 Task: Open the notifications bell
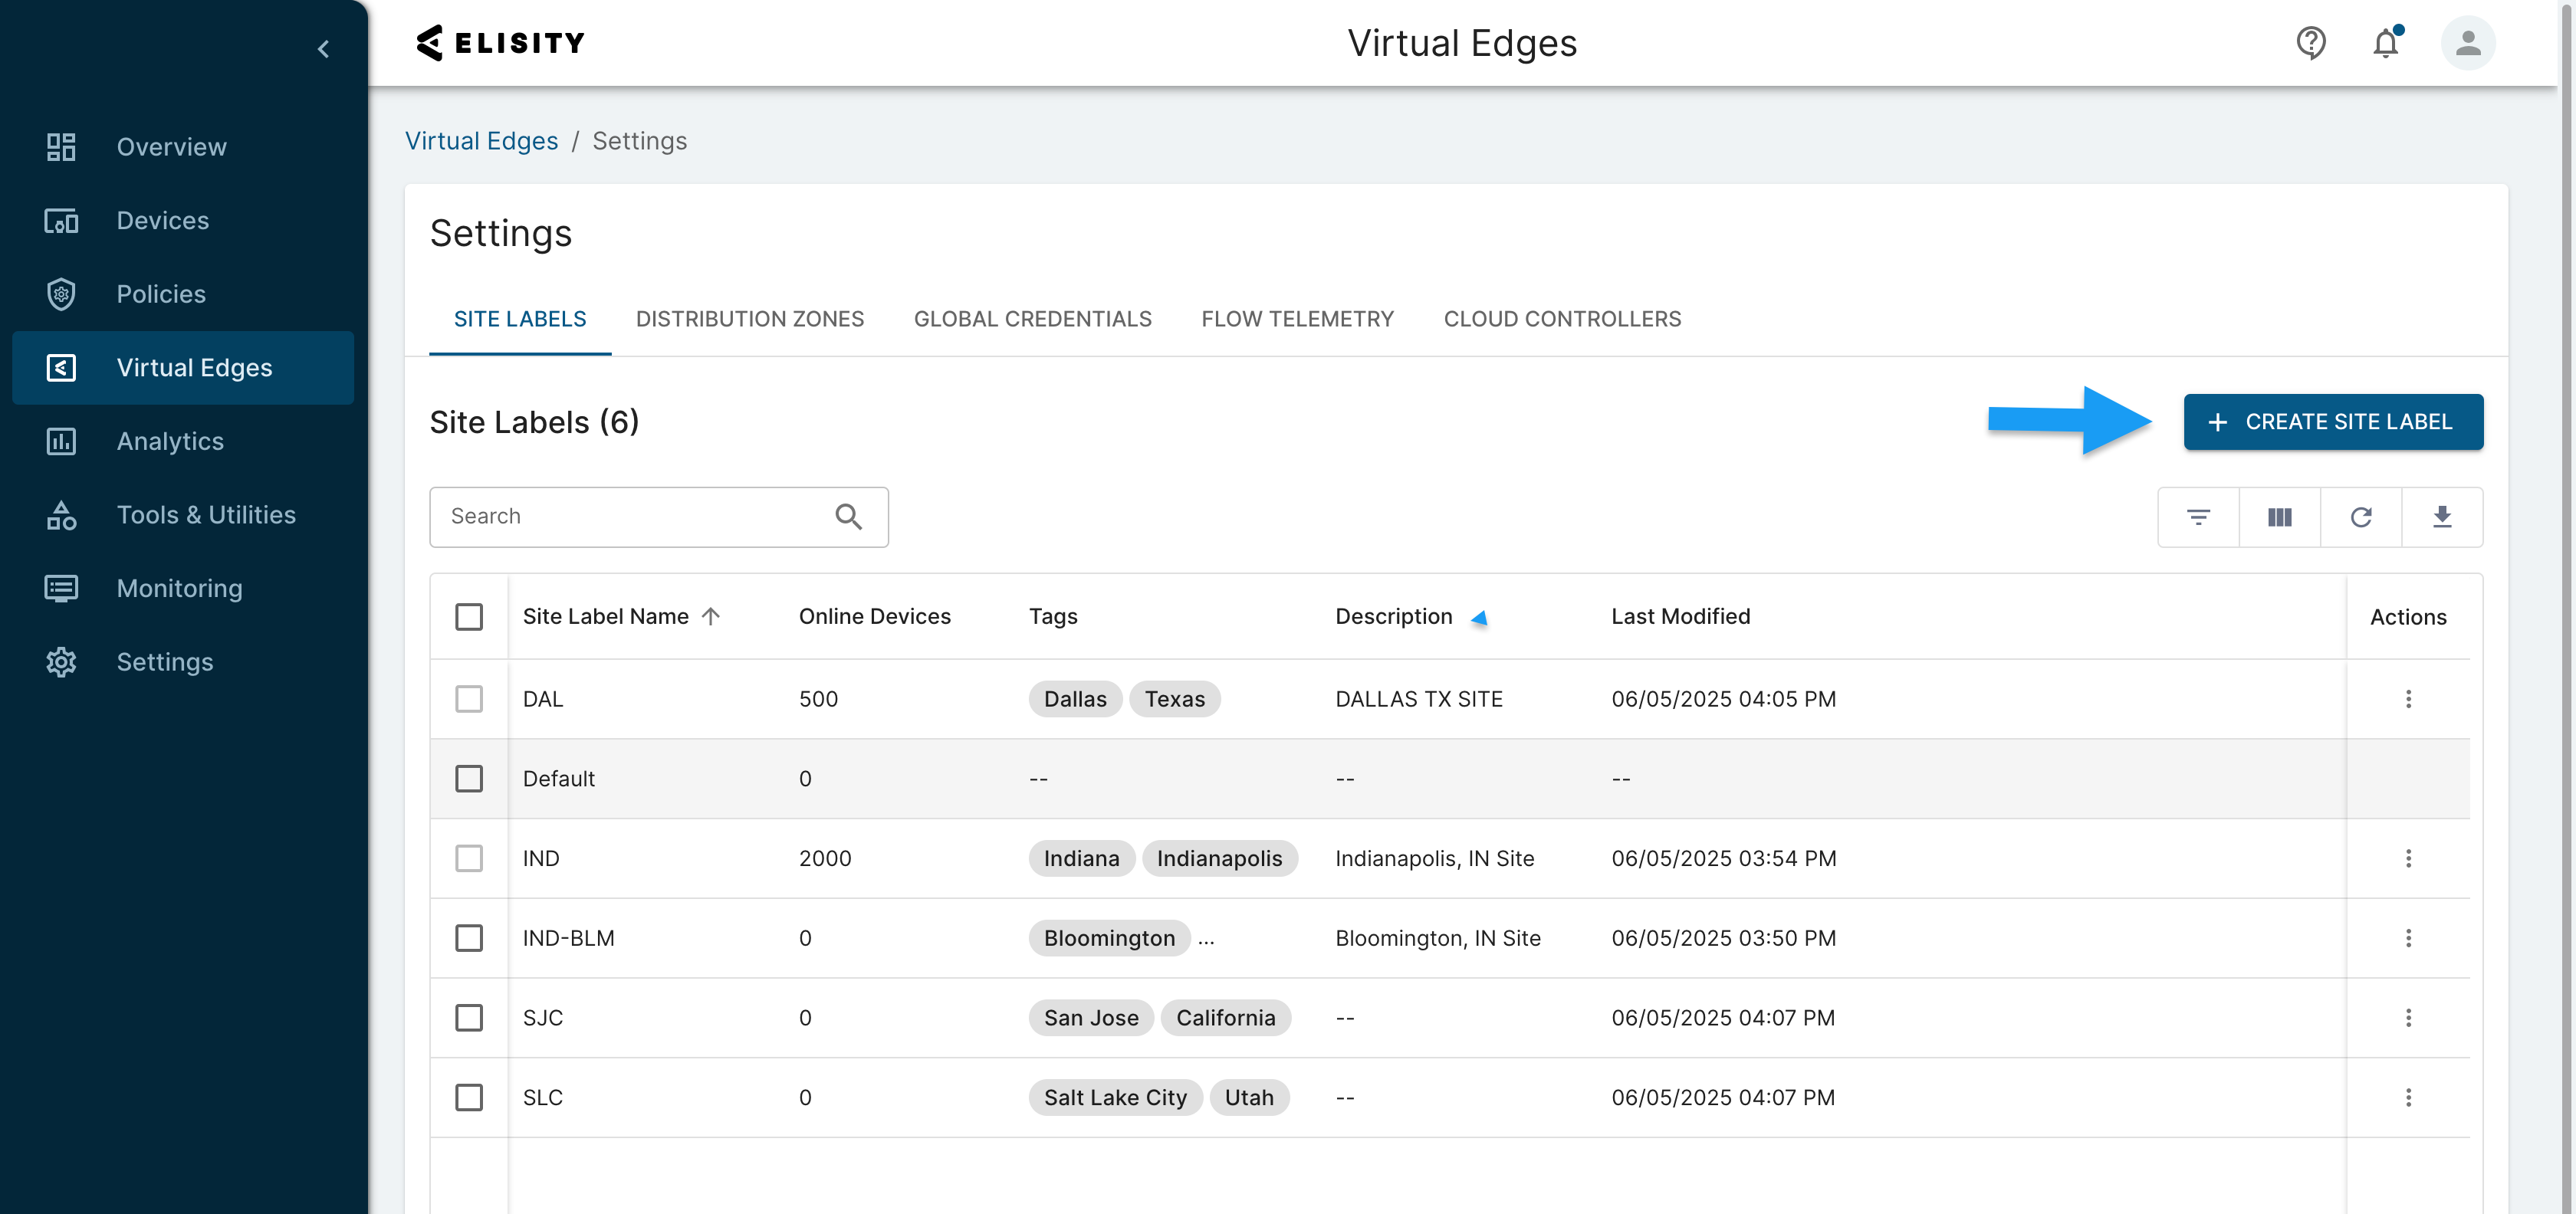(2386, 43)
